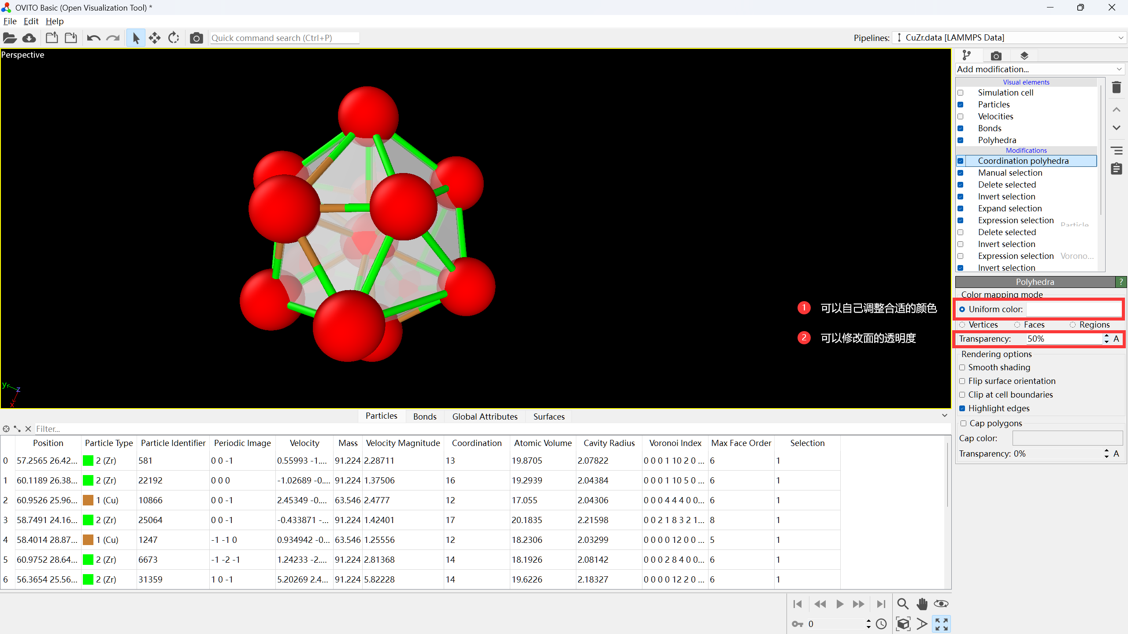
Task: Select the rotate pipeline tool icon
Action: pyautogui.click(x=174, y=38)
